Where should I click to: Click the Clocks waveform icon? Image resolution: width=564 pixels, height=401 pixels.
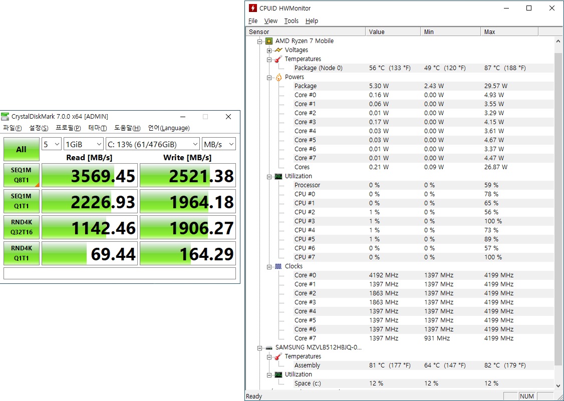[x=278, y=266]
